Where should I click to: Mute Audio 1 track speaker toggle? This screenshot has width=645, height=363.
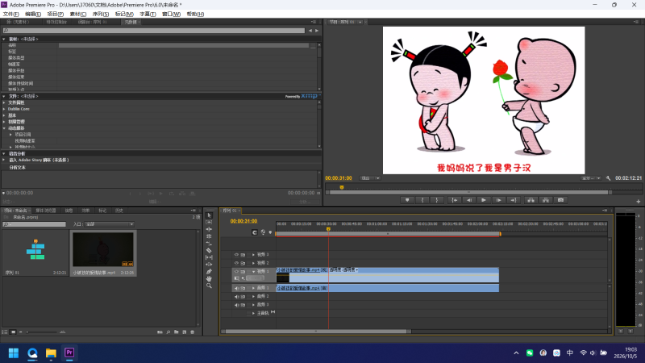(236, 288)
